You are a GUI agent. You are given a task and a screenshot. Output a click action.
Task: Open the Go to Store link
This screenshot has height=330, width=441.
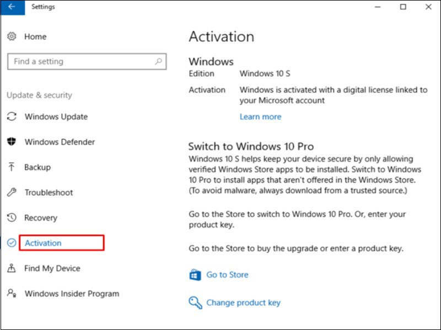tap(228, 274)
